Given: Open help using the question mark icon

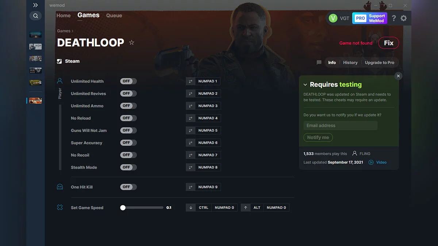Looking at the screenshot, I should coord(393,18).
